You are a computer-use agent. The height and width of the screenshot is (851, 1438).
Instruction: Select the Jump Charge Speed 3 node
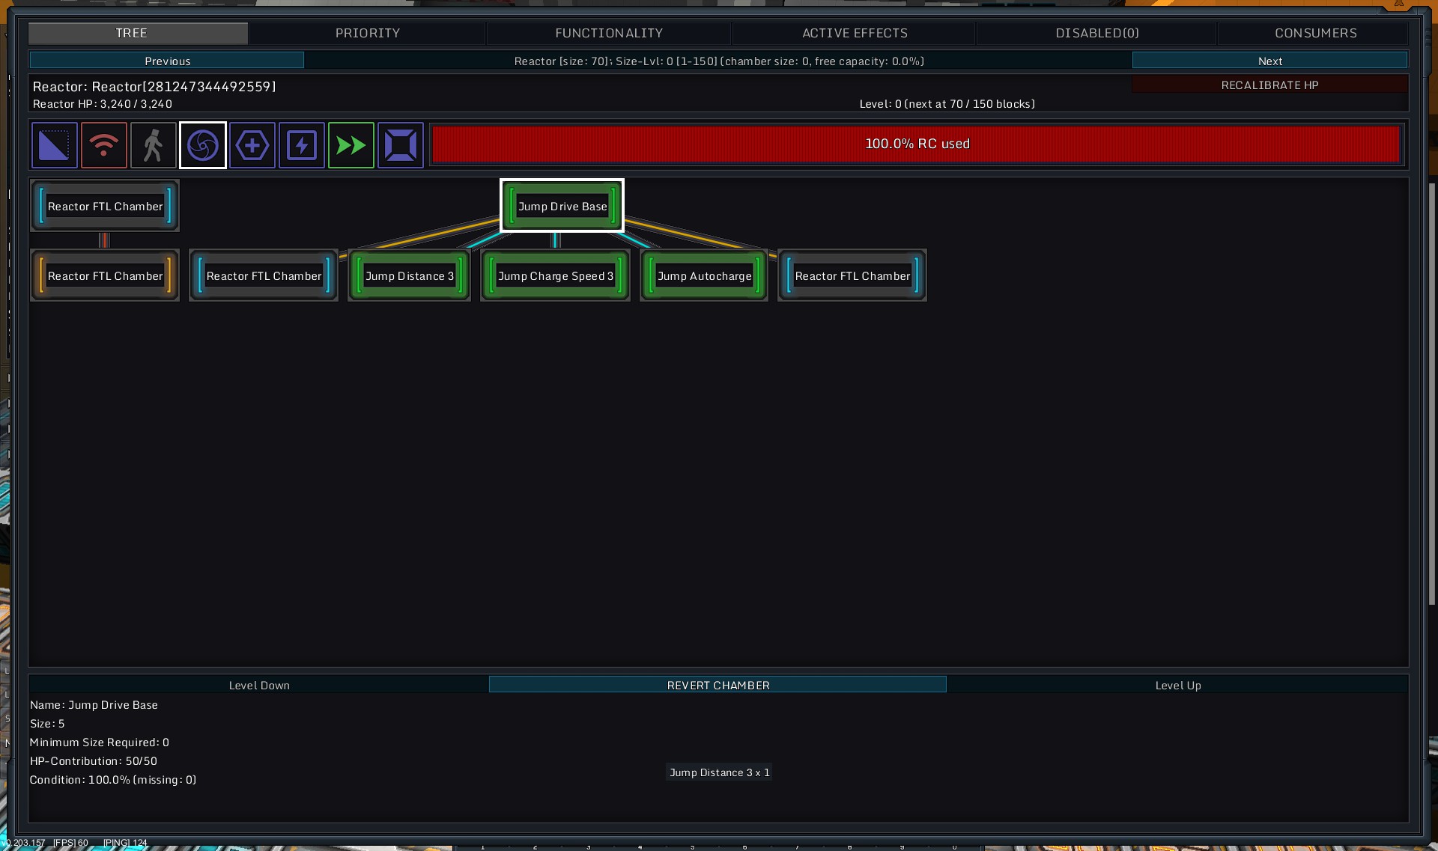pyautogui.click(x=555, y=276)
